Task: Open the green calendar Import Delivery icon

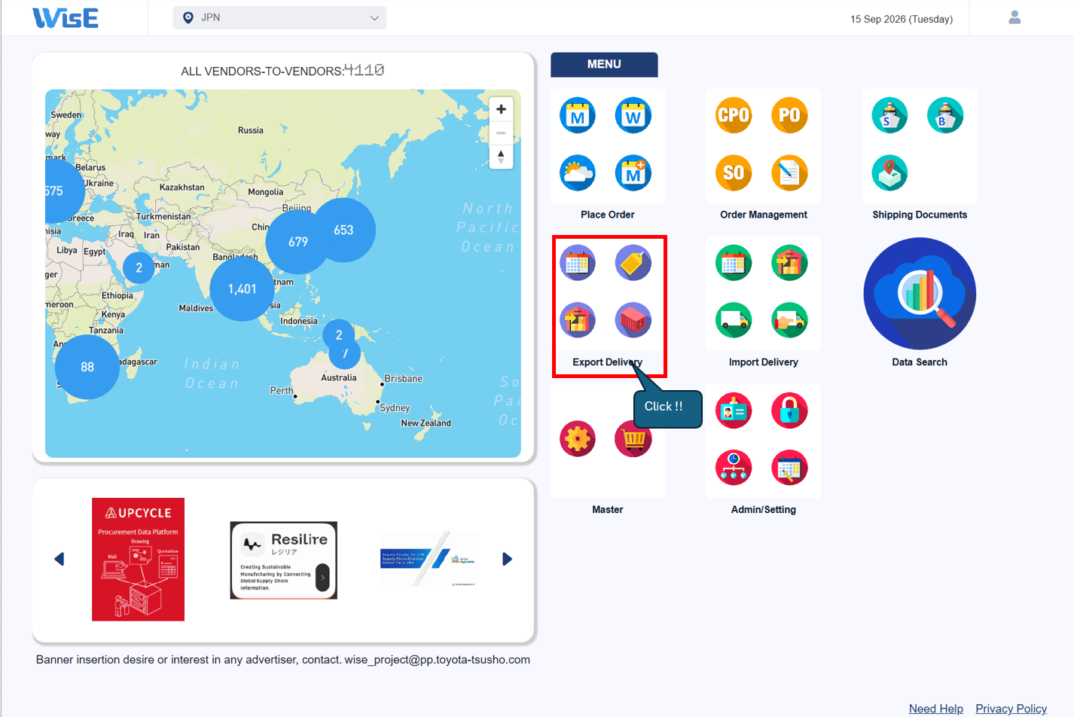Action: pyautogui.click(x=734, y=263)
